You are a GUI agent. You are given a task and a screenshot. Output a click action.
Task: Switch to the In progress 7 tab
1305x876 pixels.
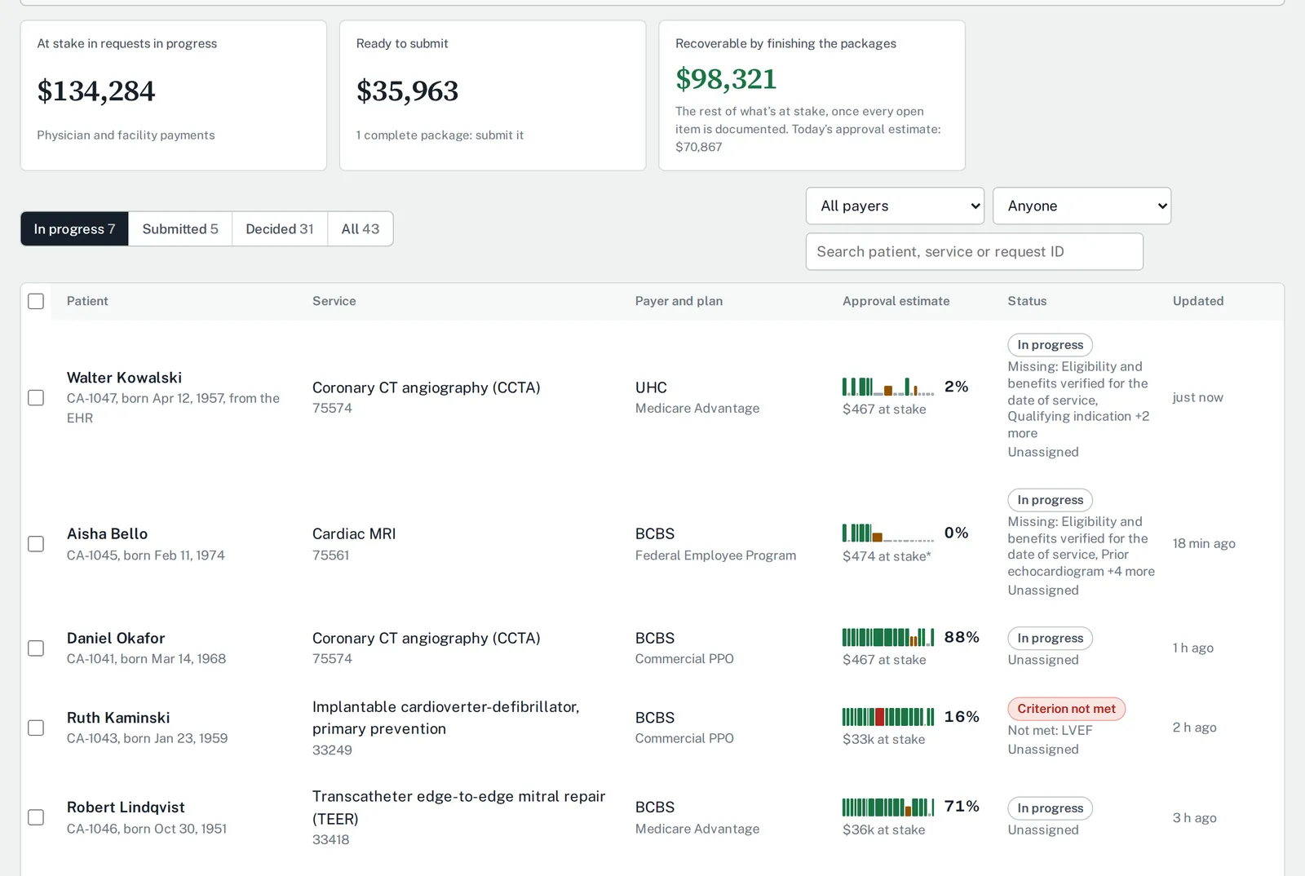(74, 229)
